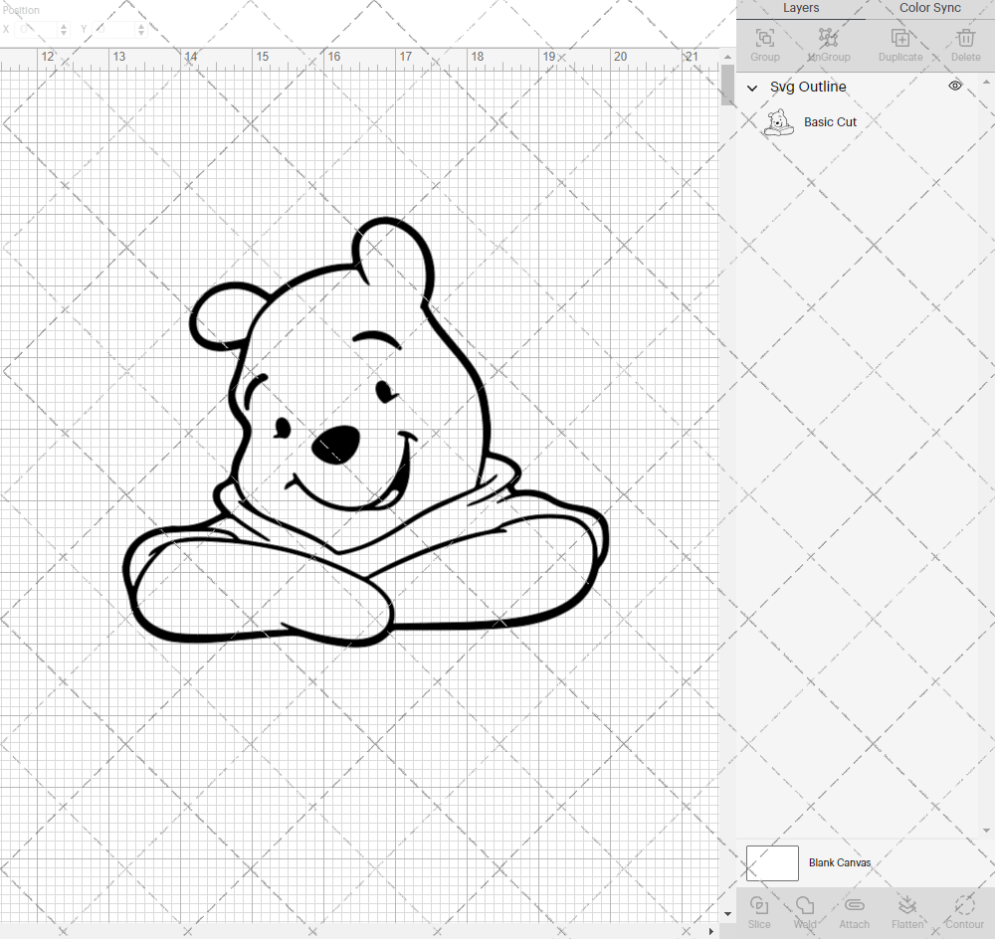995x939 pixels.
Task: Select the Basic Cut layer label
Action: 830,121
